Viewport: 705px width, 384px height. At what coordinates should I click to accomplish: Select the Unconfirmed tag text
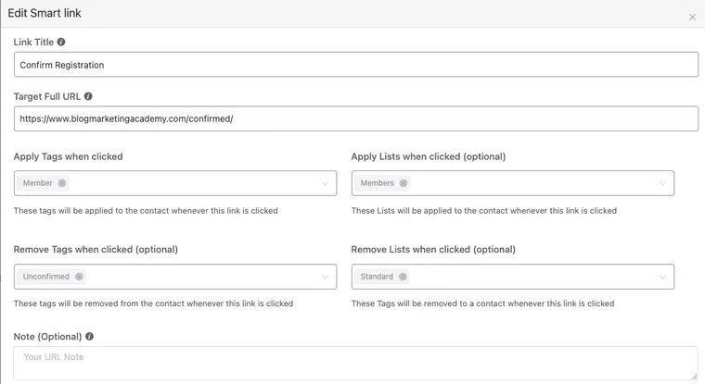pos(46,277)
